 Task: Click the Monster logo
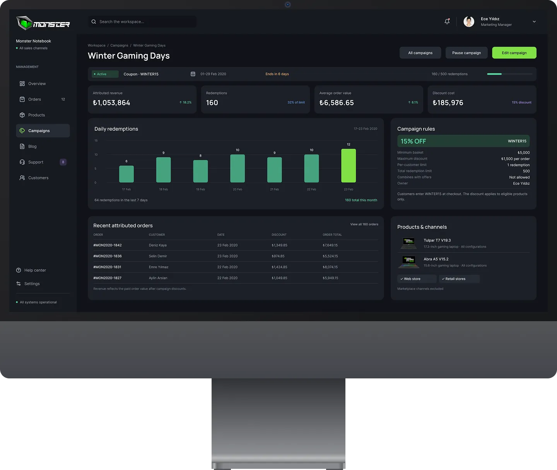click(43, 23)
